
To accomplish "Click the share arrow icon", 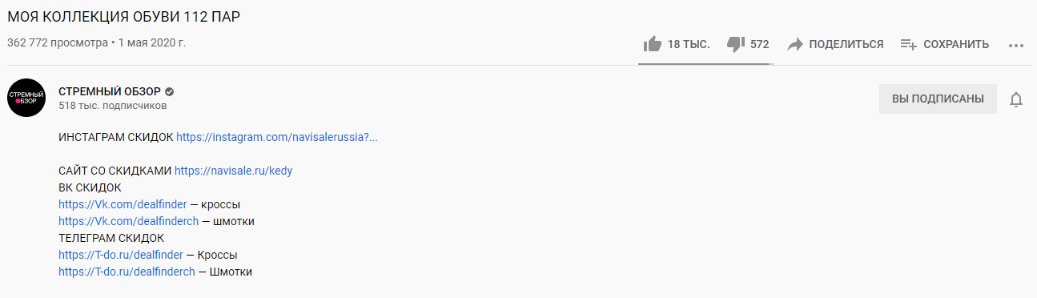I will (x=794, y=45).
